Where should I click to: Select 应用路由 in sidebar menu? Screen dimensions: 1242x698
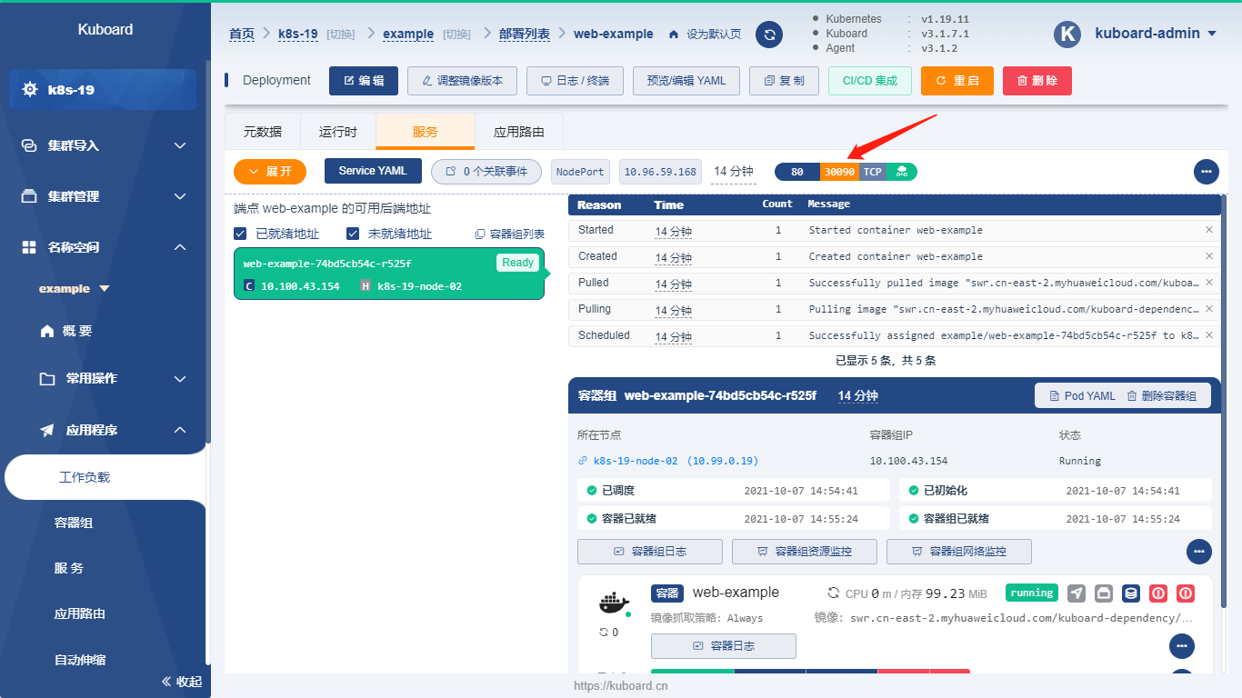coord(80,613)
